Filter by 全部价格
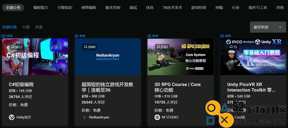This screenshot has height=128, width=288. pos(9,27)
